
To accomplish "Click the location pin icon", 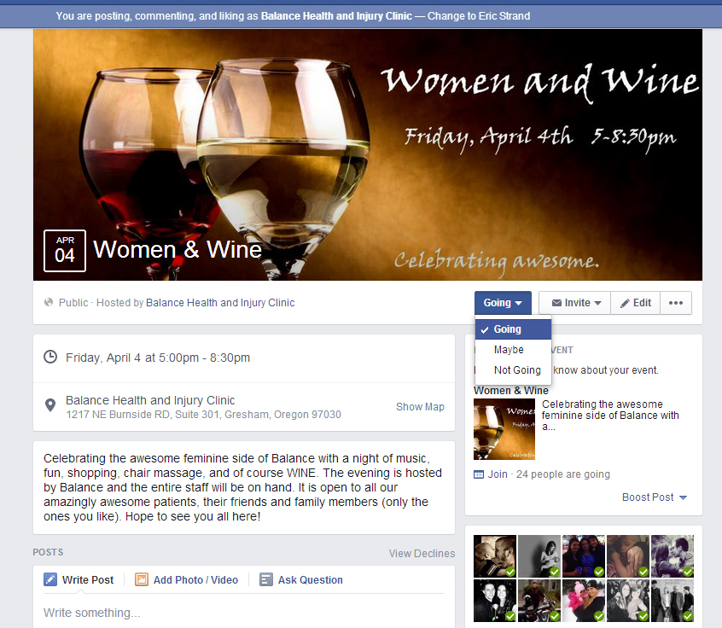I will (x=50, y=405).
